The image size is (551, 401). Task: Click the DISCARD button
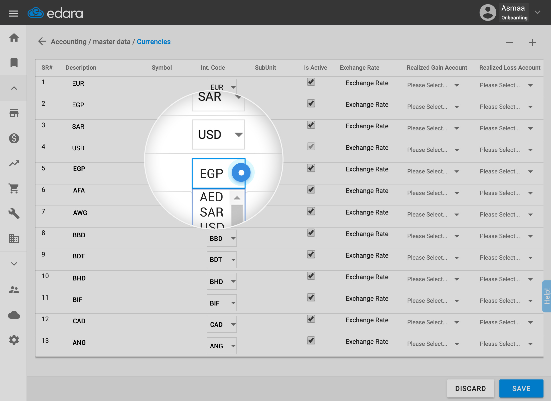(470, 388)
